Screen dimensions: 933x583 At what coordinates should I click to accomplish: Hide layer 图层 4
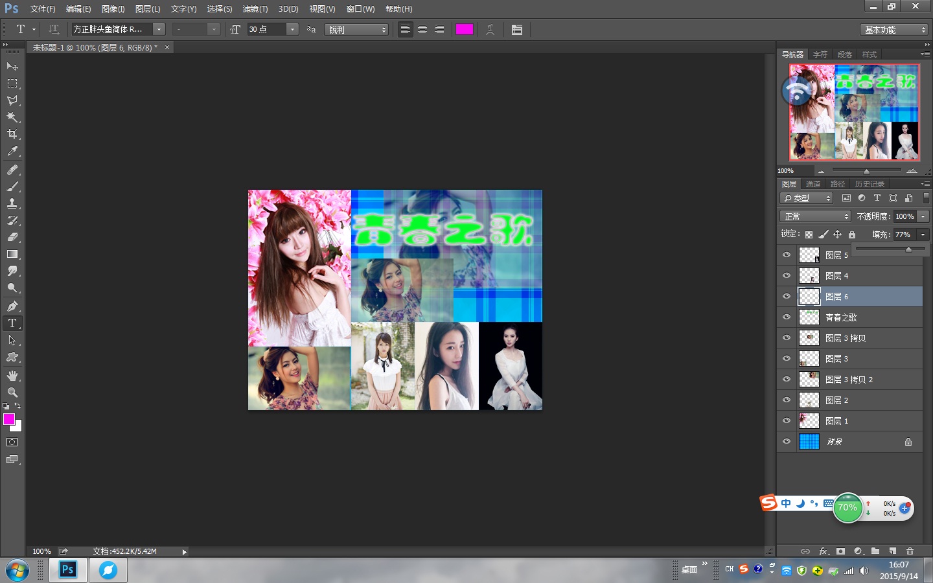[x=787, y=276]
